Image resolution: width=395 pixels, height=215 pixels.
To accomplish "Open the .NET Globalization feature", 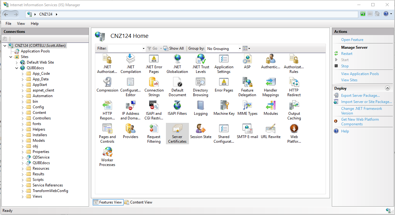I will [x=177, y=63].
